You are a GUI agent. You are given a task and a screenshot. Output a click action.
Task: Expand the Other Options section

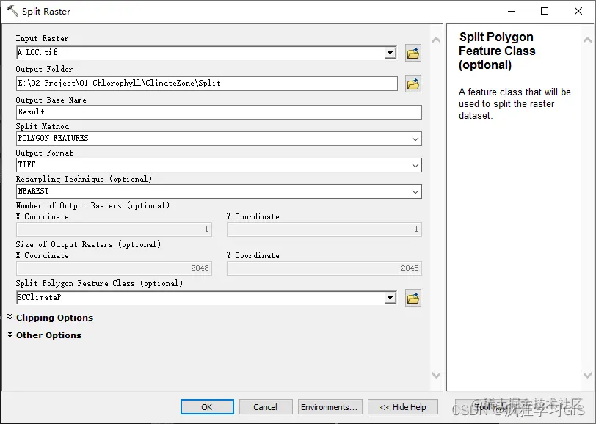(x=45, y=335)
